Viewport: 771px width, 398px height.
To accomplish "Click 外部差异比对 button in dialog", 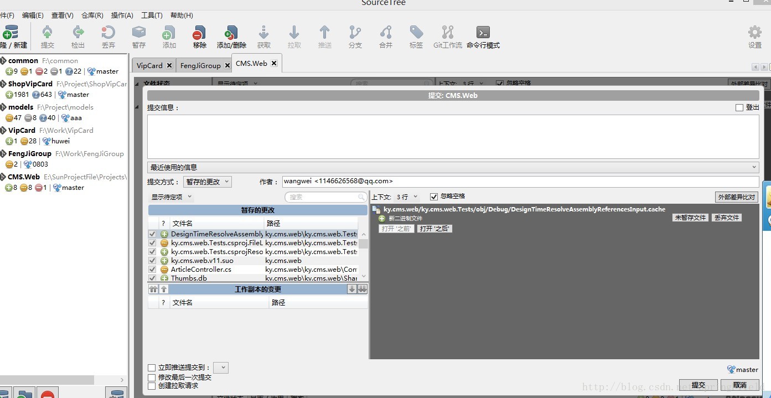I will (736, 197).
